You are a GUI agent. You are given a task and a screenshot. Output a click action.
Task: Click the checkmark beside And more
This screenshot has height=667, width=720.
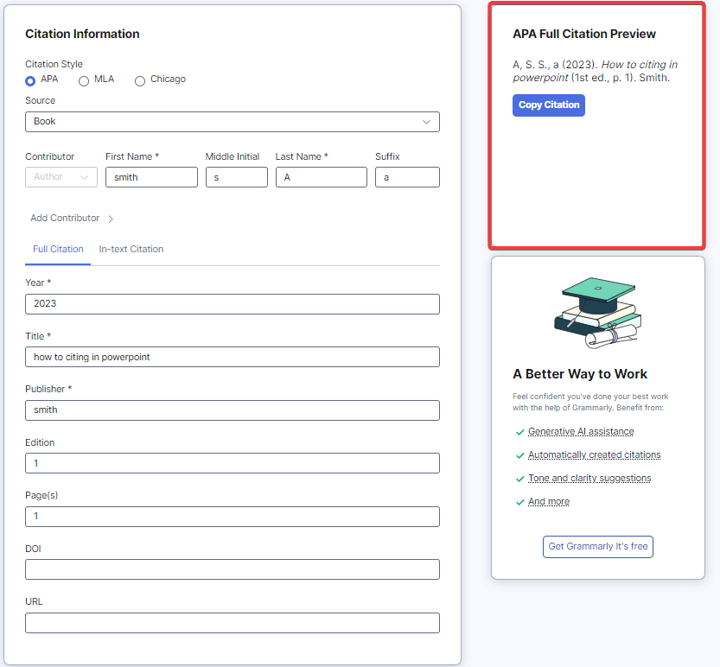pos(519,502)
